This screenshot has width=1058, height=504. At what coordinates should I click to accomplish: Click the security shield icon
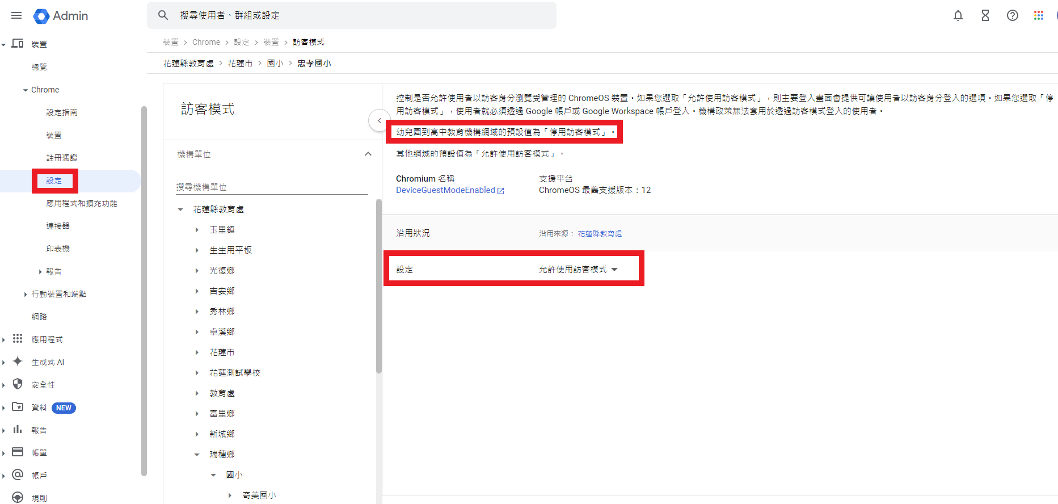point(18,384)
